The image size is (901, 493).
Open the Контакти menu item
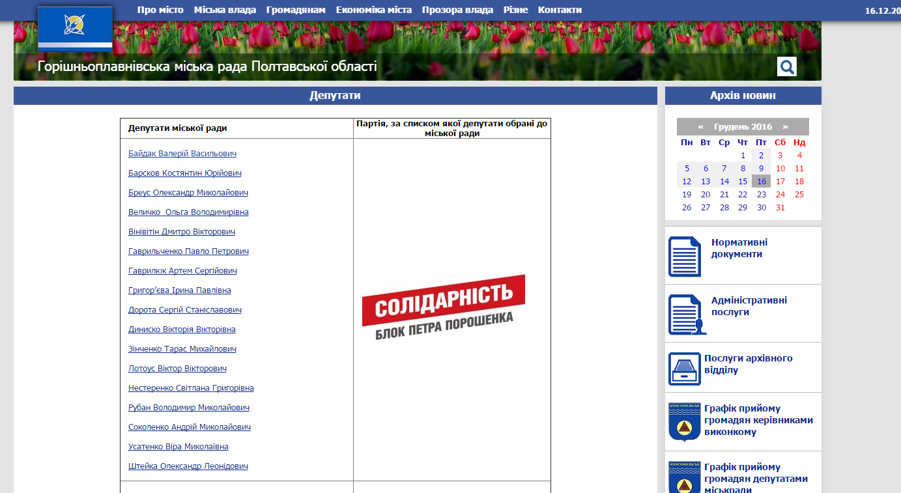click(560, 10)
